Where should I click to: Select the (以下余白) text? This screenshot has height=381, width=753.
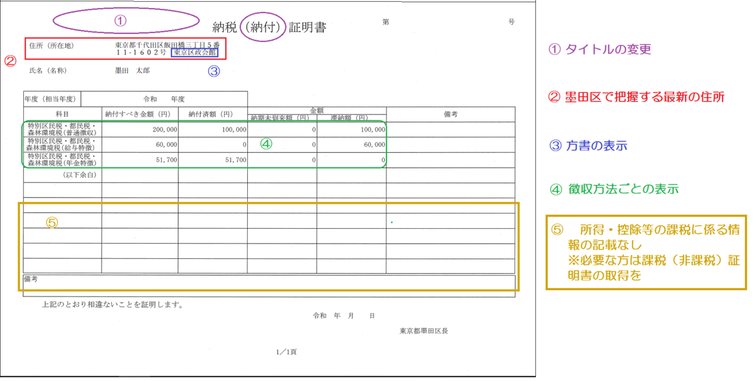tap(80, 175)
